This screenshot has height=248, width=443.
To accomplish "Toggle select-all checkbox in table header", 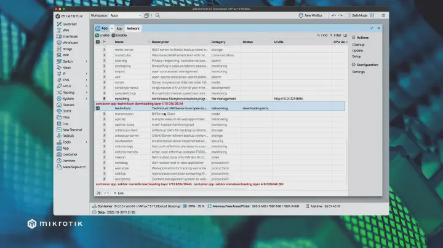I will [98, 42].
